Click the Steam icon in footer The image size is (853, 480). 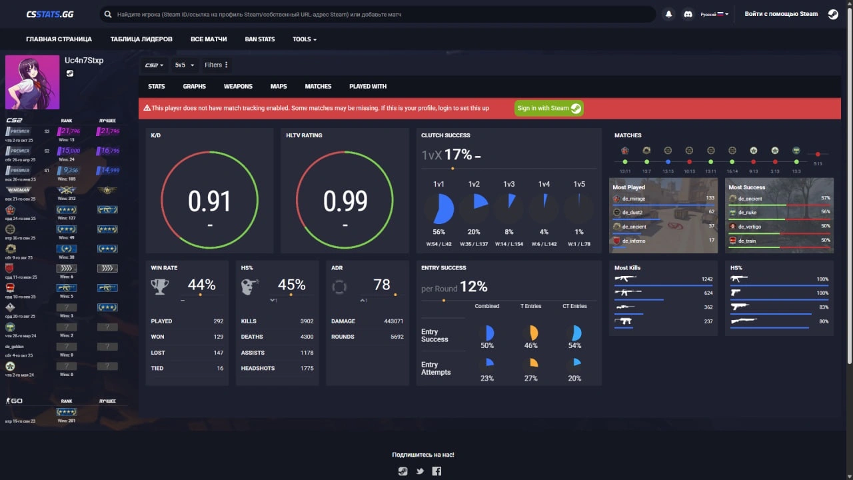[x=403, y=471]
